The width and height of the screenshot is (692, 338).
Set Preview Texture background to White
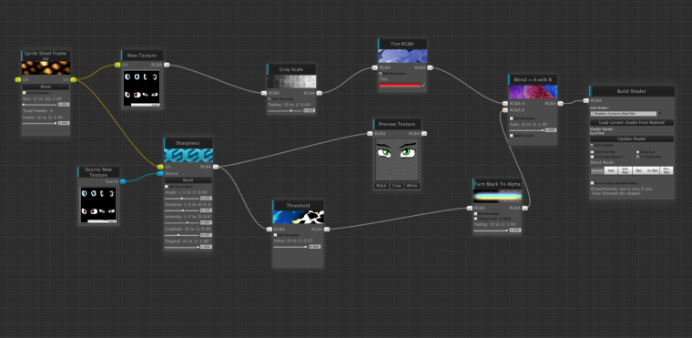[x=412, y=186]
